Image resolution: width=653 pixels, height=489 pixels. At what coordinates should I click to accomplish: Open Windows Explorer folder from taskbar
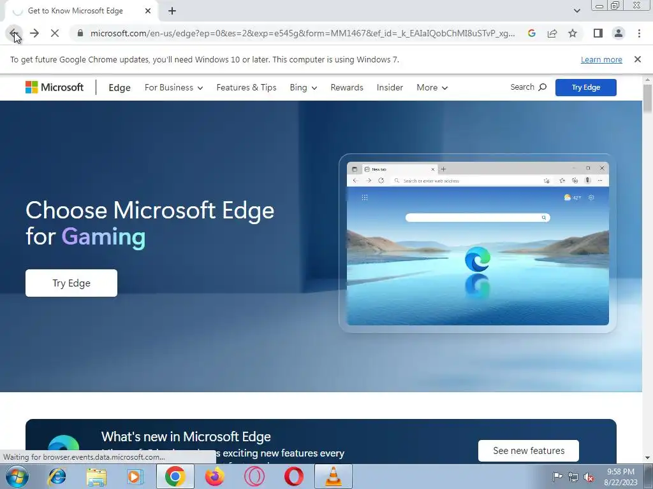pos(96,476)
